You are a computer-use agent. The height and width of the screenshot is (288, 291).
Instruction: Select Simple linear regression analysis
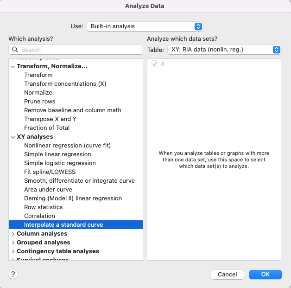[x=57, y=154]
